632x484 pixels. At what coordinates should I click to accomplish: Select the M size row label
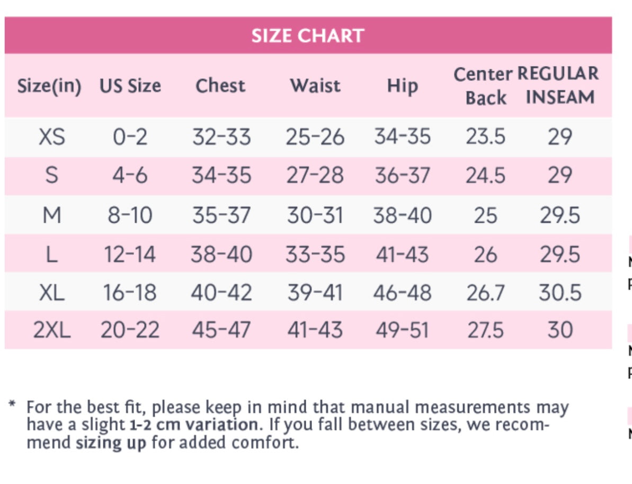pos(51,215)
